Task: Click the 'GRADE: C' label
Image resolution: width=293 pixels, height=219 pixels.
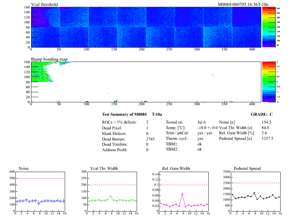Action: point(262,114)
